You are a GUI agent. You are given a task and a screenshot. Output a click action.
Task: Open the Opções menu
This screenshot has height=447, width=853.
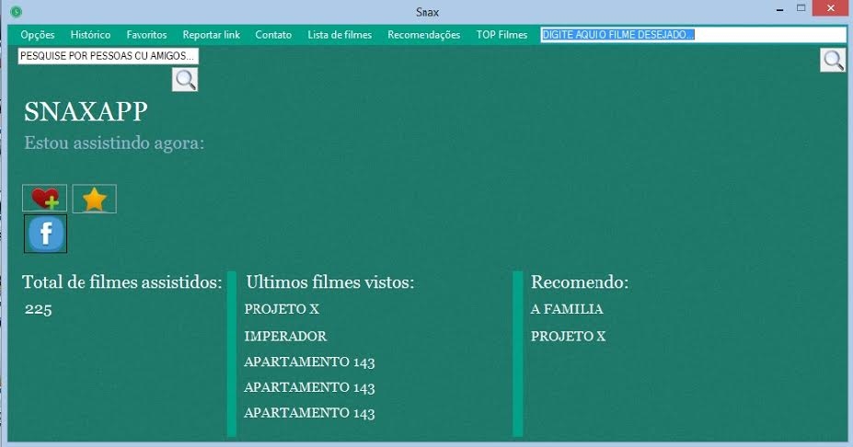coord(38,35)
